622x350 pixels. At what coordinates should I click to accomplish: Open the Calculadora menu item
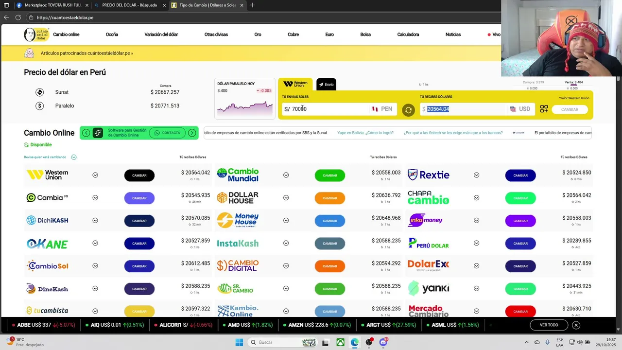tap(408, 35)
